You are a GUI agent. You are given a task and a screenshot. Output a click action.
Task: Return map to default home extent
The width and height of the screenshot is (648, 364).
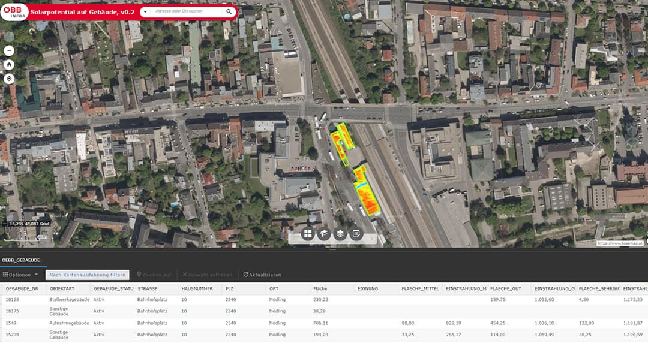coord(9,64)
